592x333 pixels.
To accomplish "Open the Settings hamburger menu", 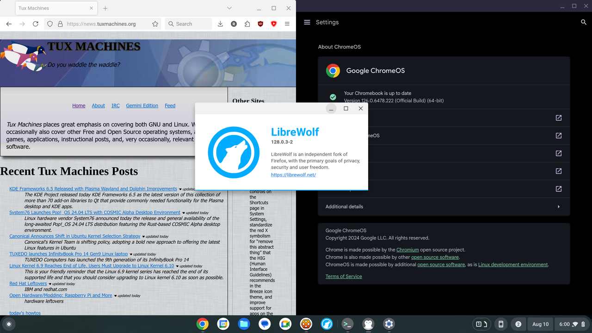I will click(307, 22).
